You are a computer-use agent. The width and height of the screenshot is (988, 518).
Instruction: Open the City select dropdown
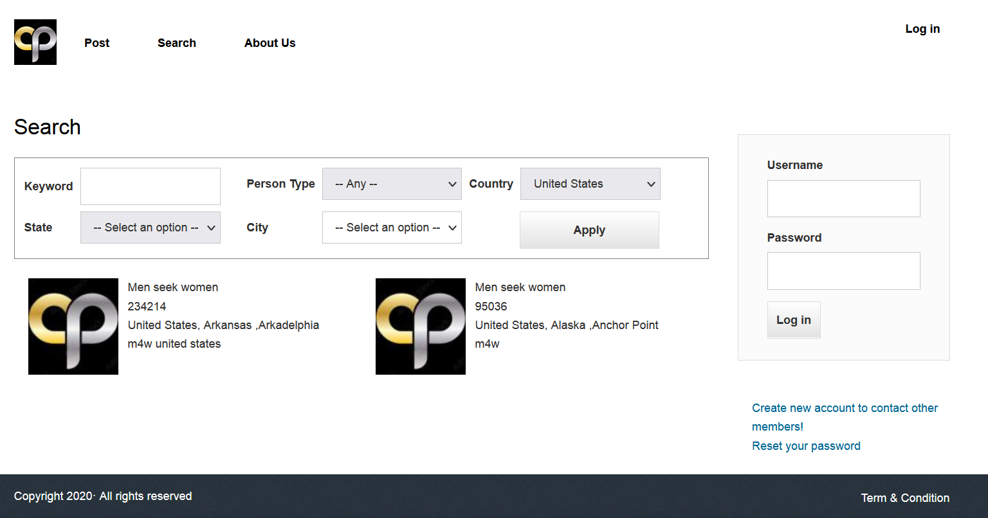(x=392, y=228)
